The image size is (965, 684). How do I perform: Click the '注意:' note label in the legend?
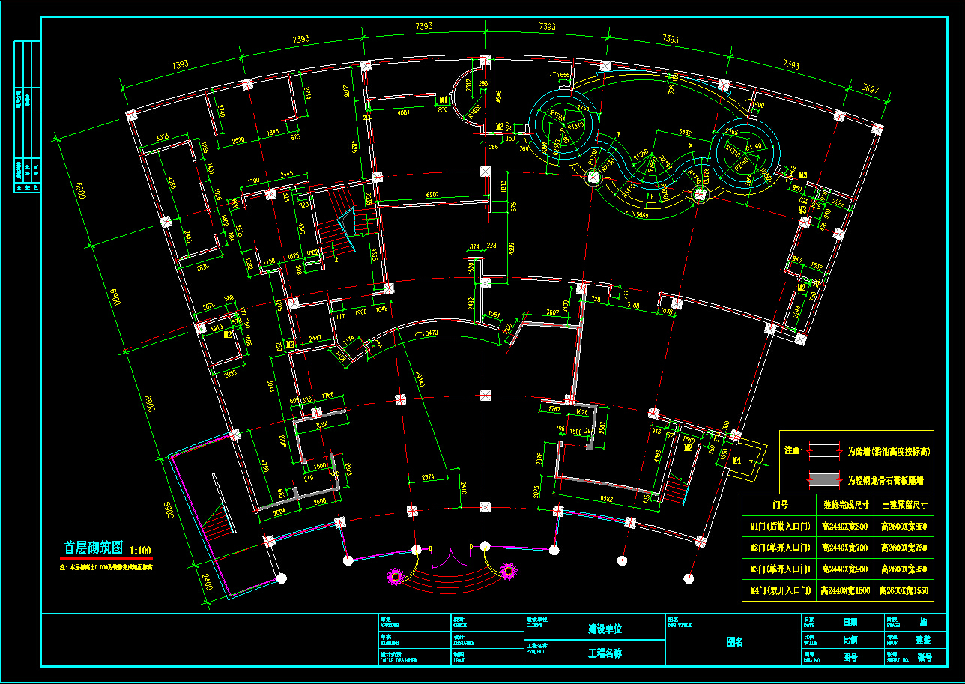[x=793, y=451]
